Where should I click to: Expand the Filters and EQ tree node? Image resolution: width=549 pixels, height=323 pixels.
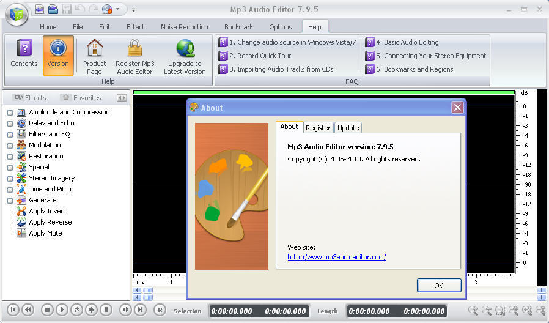10,135
